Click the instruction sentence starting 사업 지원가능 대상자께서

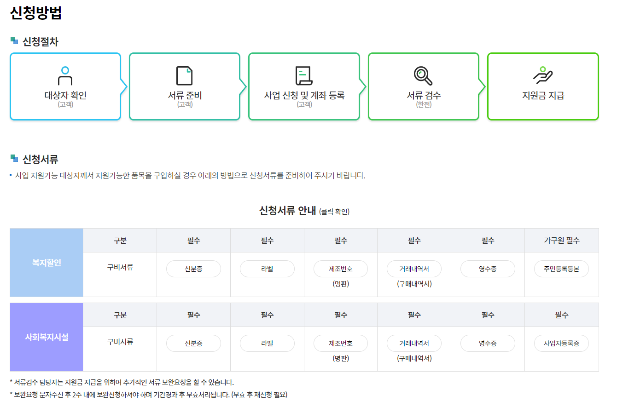[x=190, y=176]
